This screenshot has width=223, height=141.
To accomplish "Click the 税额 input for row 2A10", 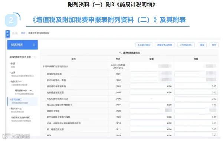I will 196,123.
